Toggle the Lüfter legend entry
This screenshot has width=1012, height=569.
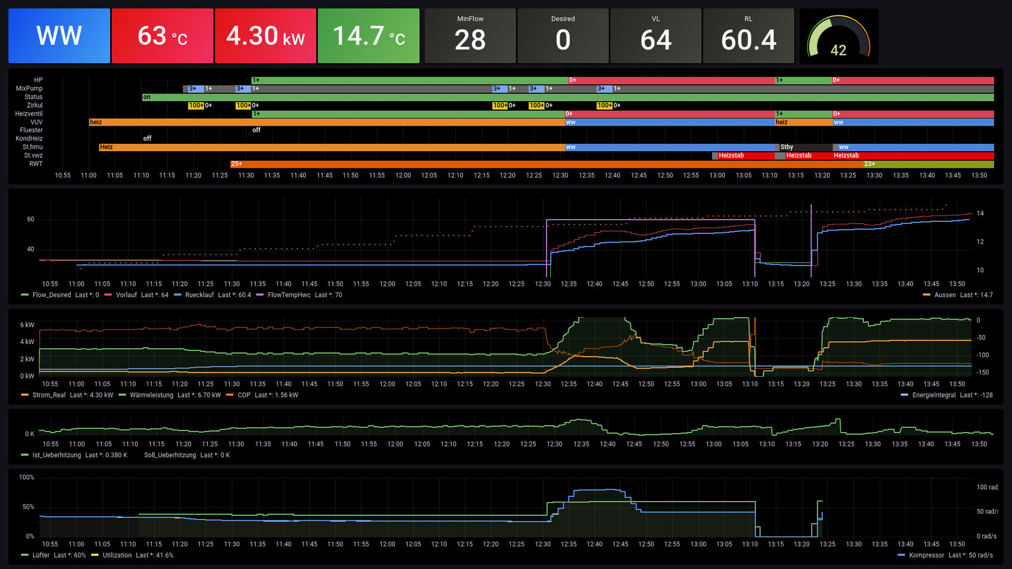click(41, 555)
